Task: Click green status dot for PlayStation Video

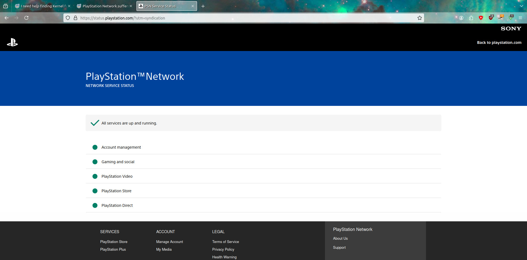Action: (95, 176)
